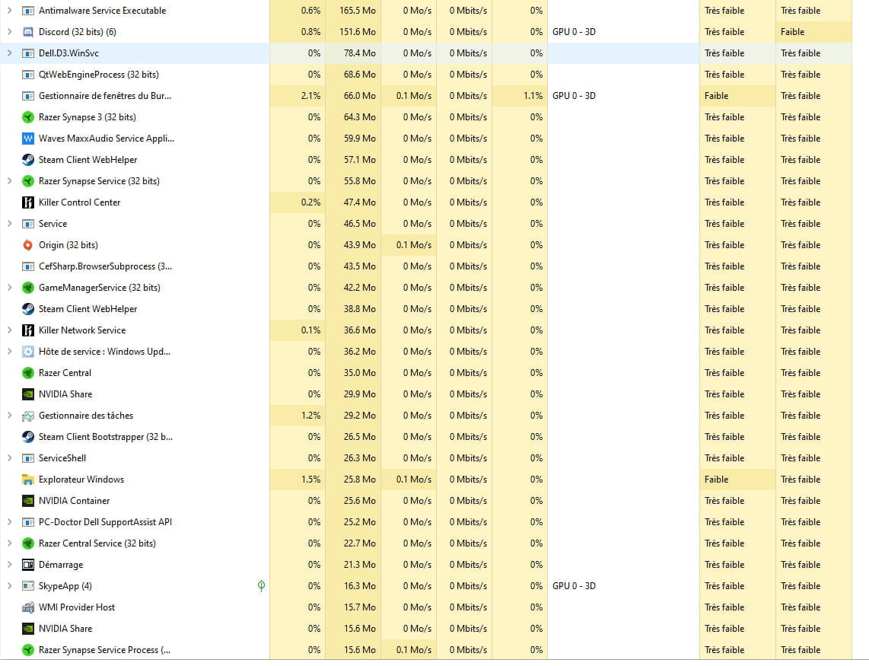Click the Steam Client Bootstrapper icon
The image size is (869, 666).
tap(28, 437)
